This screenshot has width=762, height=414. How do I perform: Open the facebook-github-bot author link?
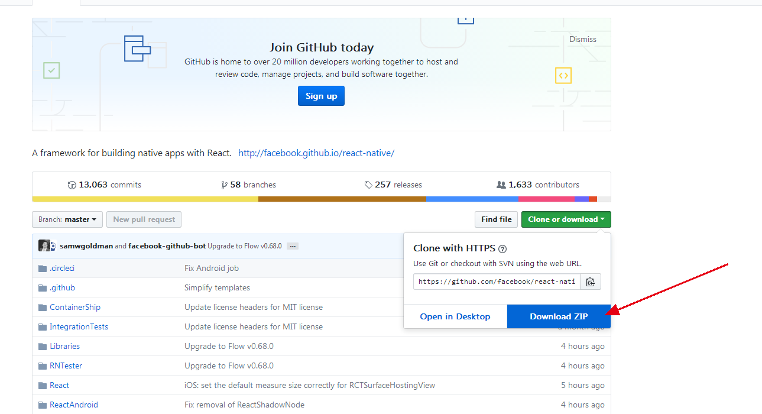pos(167,246)
